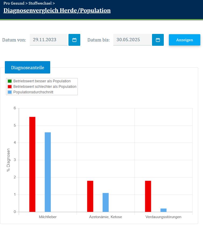This screenshot has height=227, width=203.
Task: Select the Diagnoseanteile tab
Action: pos(27,68)
